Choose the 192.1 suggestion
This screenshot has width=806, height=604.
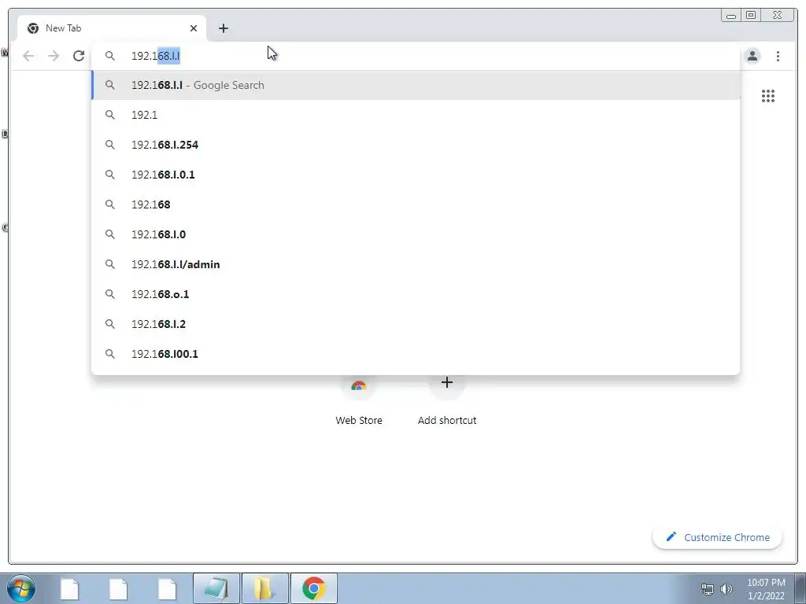[x=416, y=115]
